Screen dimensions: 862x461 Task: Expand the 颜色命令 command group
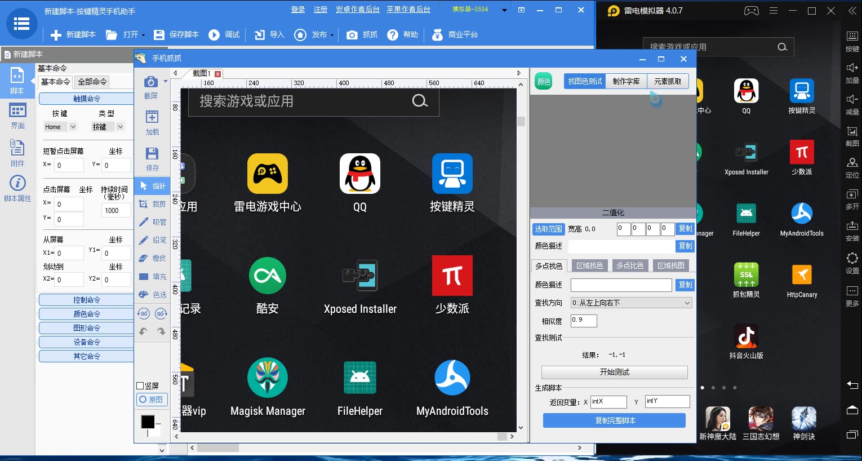pos(87,314)
